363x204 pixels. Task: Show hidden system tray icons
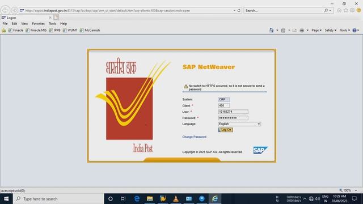coord(305,199)
